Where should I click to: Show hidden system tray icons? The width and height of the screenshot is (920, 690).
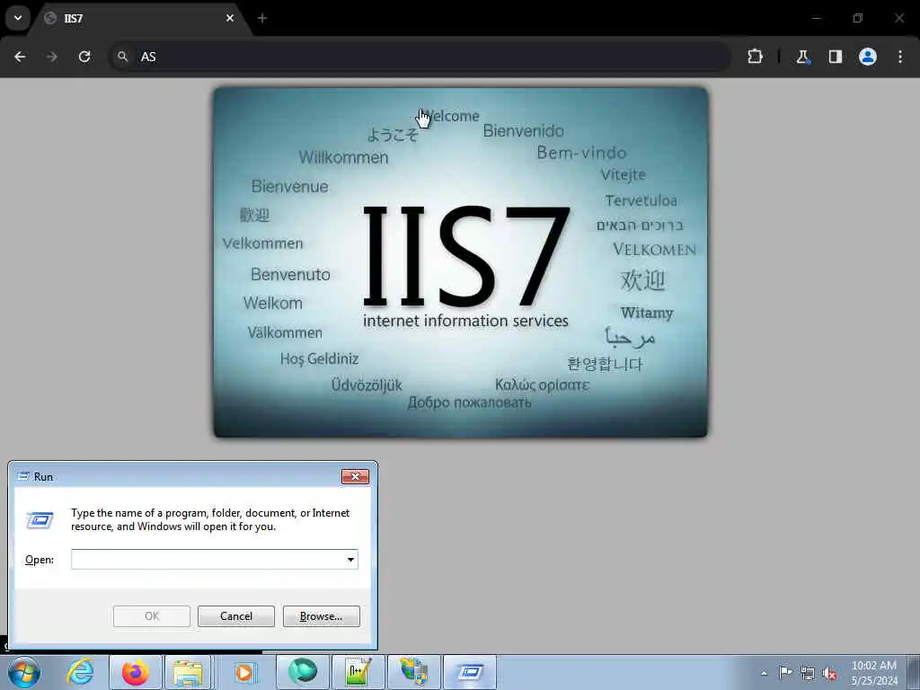click(x=764, y=673)
